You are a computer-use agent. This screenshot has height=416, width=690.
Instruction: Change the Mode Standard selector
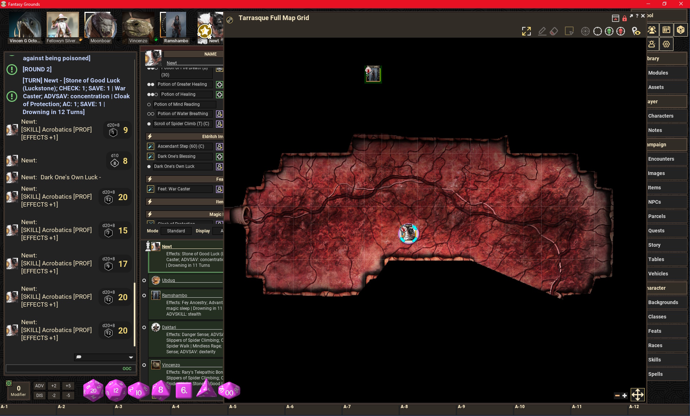[176, 231]
